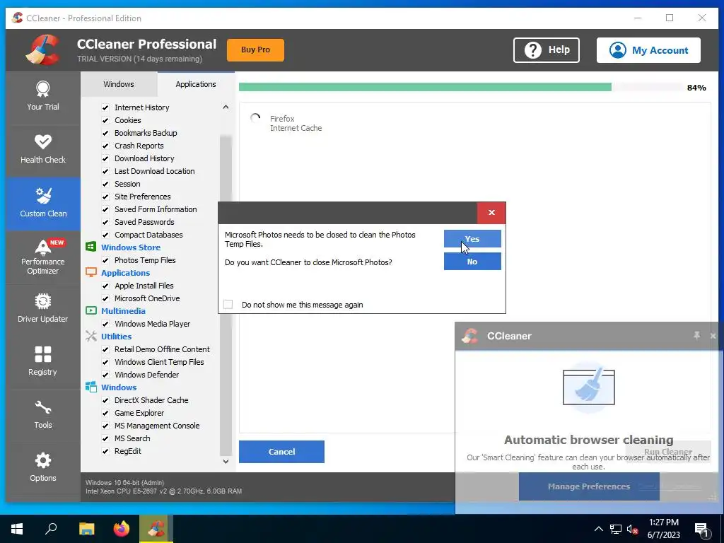Open the Registry section
The image size is (724, 543).
coord(43,363)
